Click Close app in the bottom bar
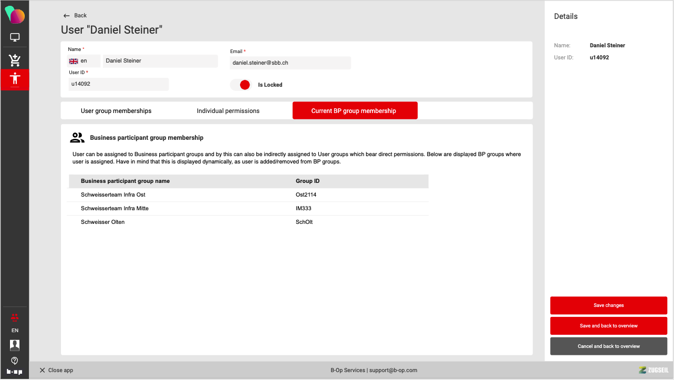The image size is (674, 380). pyautogui.click(x=56, y=371)
